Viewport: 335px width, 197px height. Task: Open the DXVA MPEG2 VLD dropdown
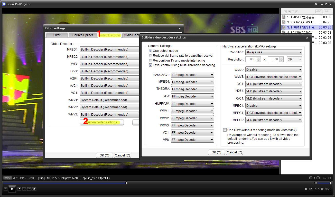[x=274, y=120]
